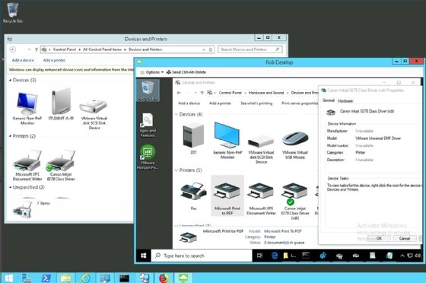Click the host Windows Start button
This screenshot has height=283, width=426.
click(8, 278)
